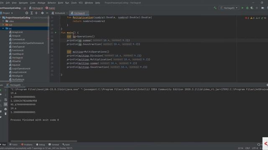Click Expand All icon in Project panel
The image size is (268, 150).
pyautogui.click(x=32, y=13)
